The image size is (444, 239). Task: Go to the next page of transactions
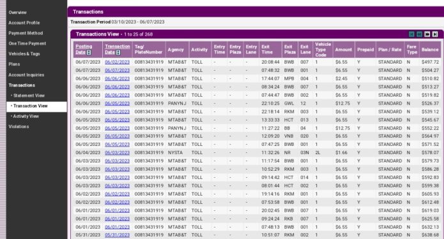[x=427, y=34]
